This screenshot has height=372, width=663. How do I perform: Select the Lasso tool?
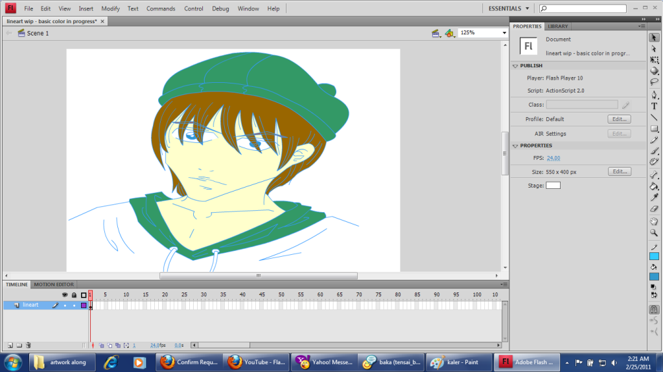coord(654,82)
